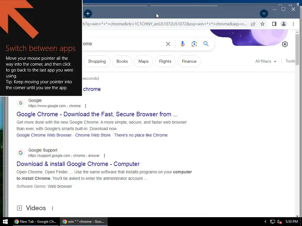The image size is (302, 226).
Task: Click the blue magnifier search button
Action: 206,44
